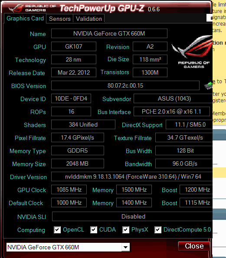The height and width of the screenshot is (258, 226).
Task: Click the Texture Fillrate label
Action: coord(133,138)
